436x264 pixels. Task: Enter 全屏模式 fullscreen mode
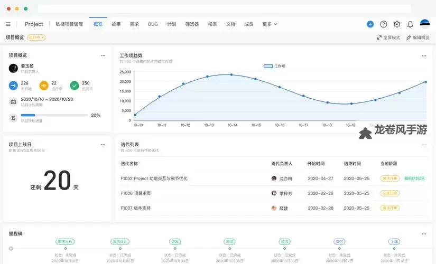pos(388,37)
